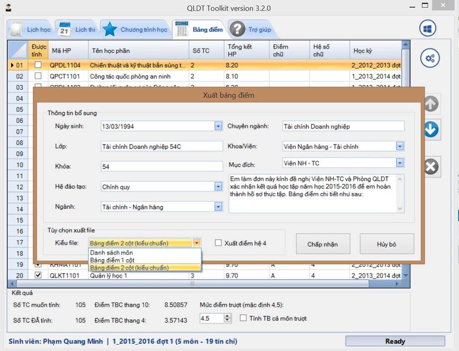Toggle Tính TB cả môn trượt checkbox

click(x=243, y=318)
